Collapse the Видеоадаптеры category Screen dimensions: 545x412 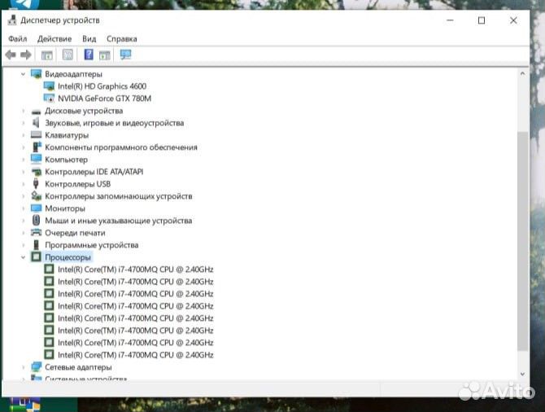[23, 74]
